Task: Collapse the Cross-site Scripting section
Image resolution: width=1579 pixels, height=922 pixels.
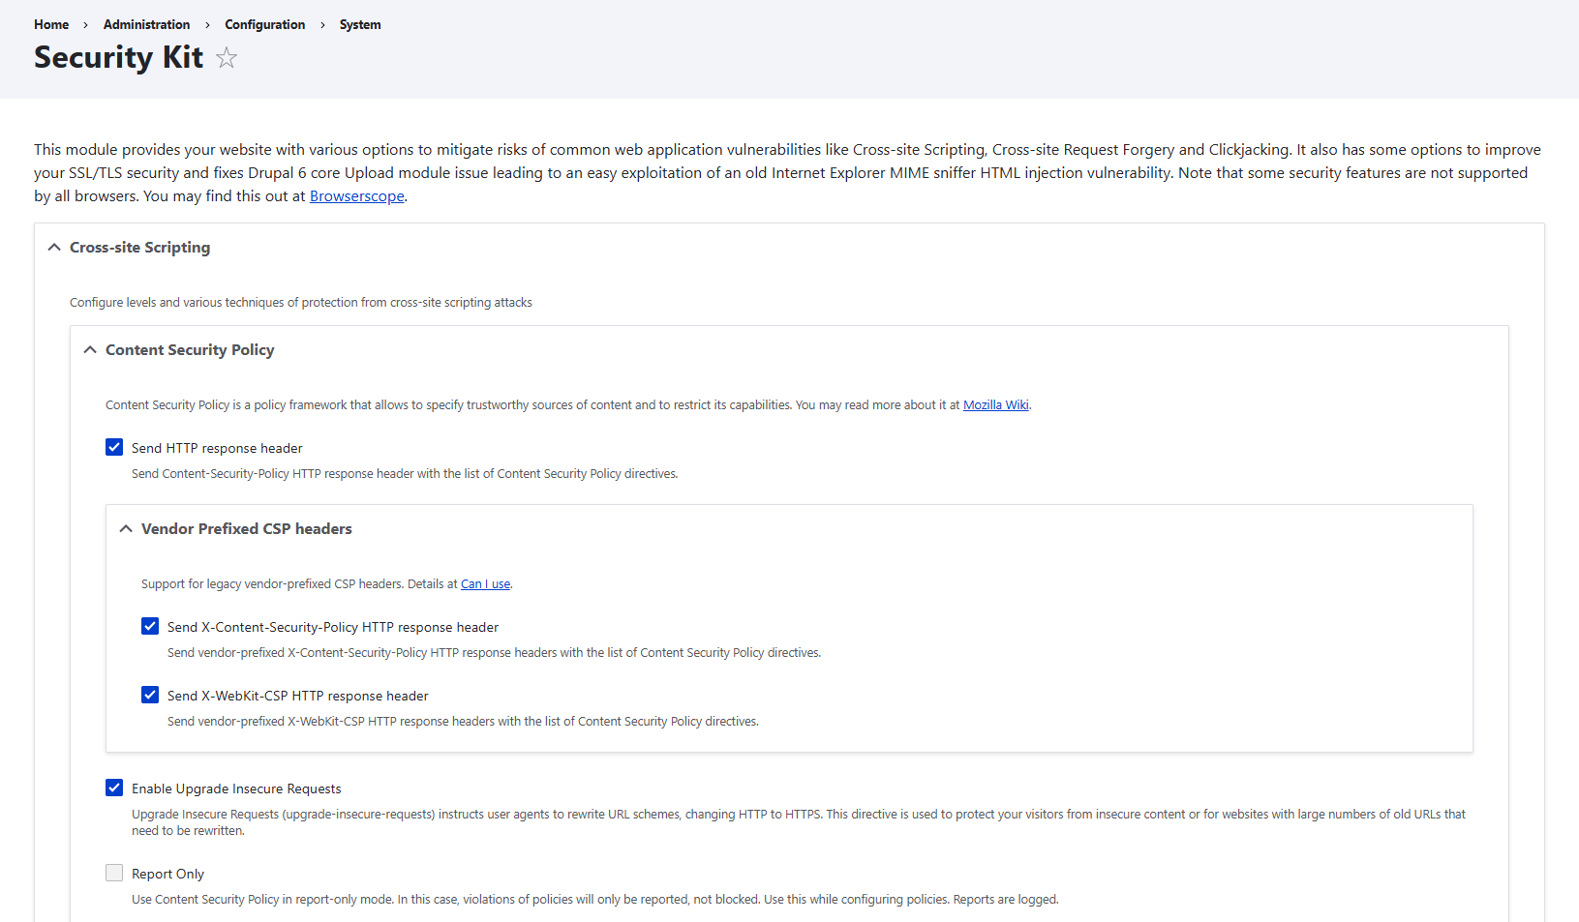Action: (54, 247)
